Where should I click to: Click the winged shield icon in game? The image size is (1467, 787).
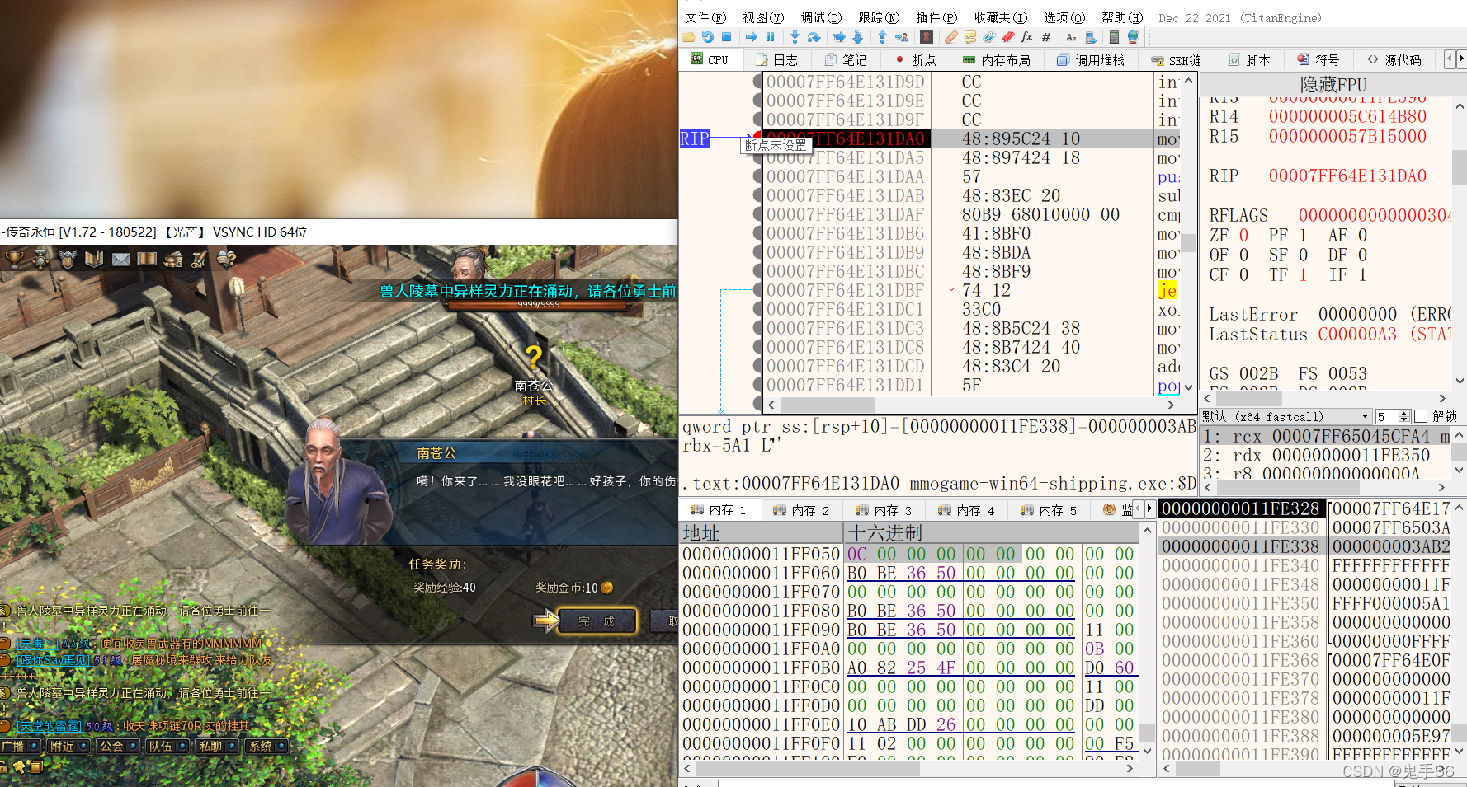point(68,260)
